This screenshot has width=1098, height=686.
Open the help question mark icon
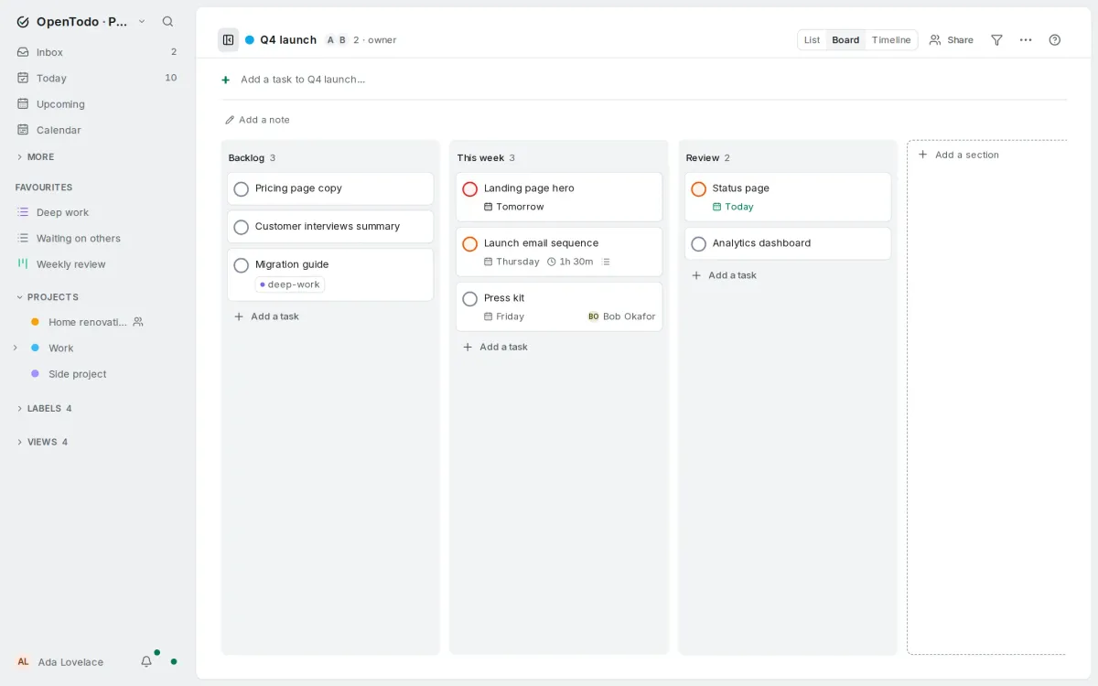(1055, 39)
